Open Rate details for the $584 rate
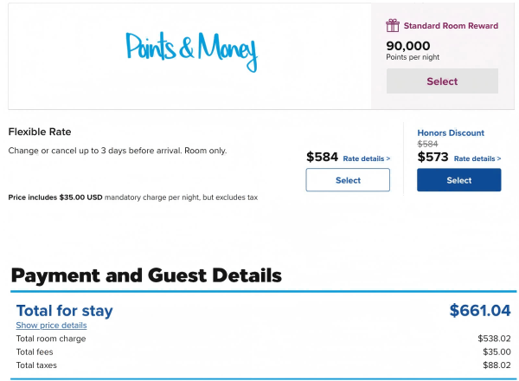This screenshot has width=519, height=381. tap(367, 158)
